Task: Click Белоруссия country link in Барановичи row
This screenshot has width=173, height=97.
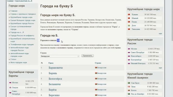Action: tap(102, 68)
